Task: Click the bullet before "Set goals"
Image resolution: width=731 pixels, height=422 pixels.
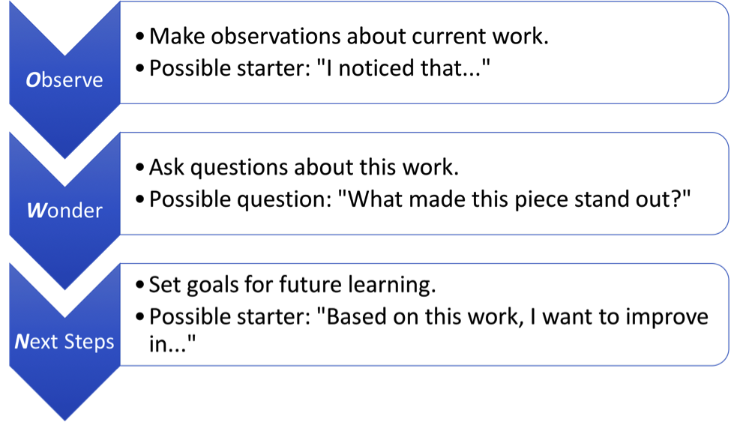Action: pos(139,284)
